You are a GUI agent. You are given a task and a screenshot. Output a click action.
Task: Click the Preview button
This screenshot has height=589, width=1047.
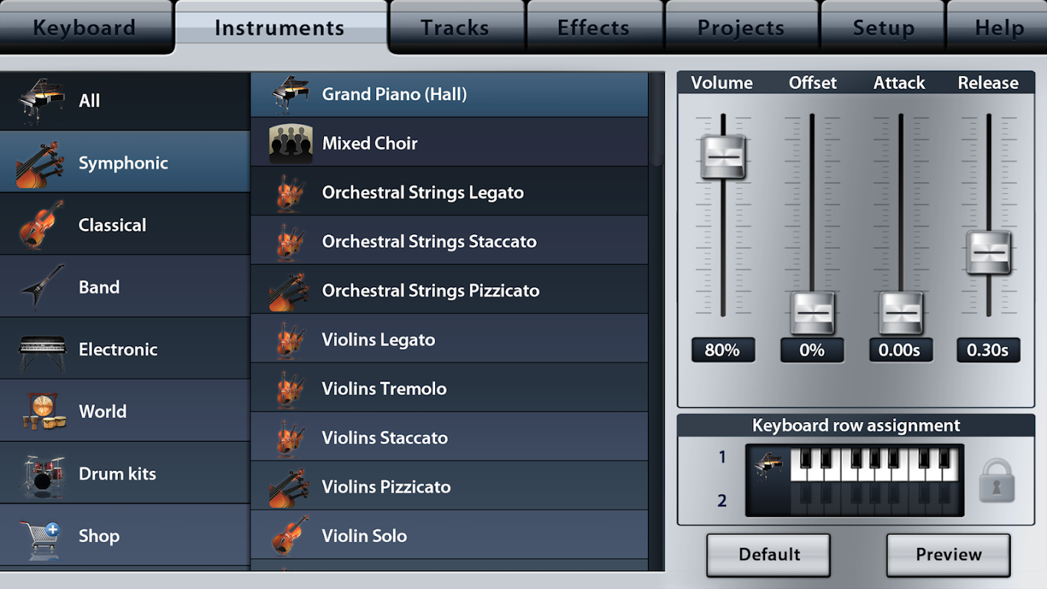pyautogui.click(x=948, y=555)
